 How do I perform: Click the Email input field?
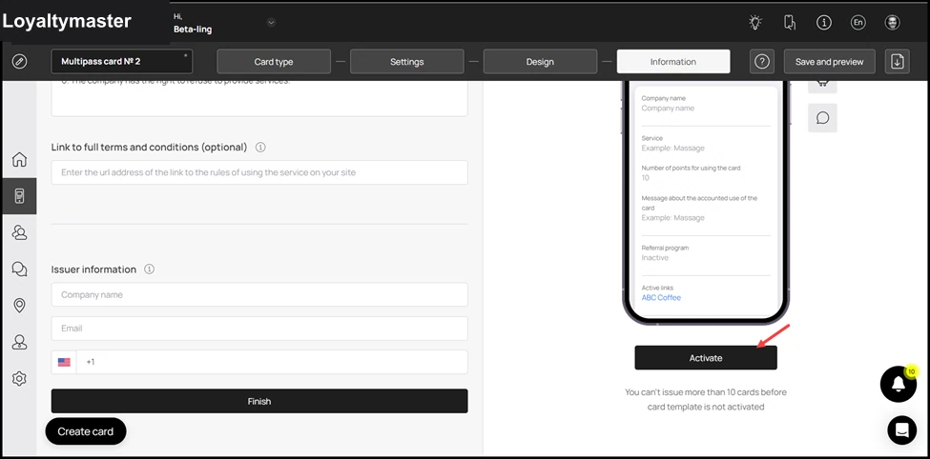[x=259, y=329]
